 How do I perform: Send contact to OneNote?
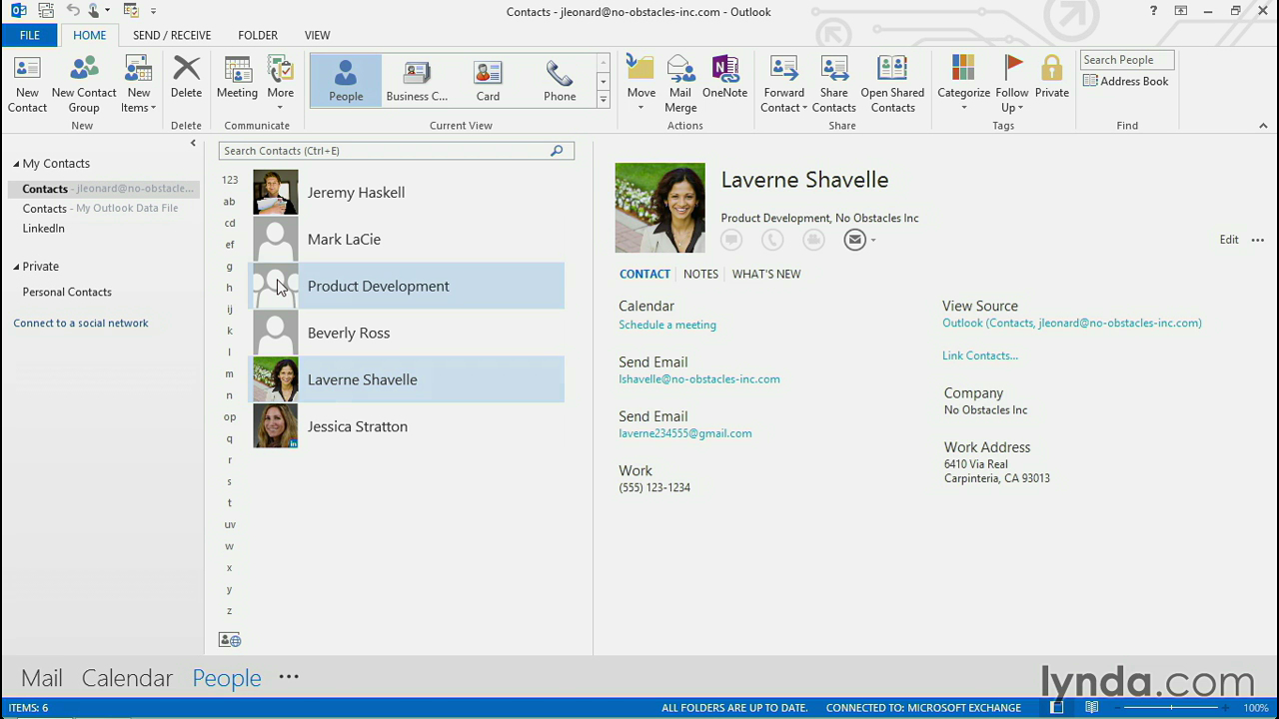tap(724, 78)
